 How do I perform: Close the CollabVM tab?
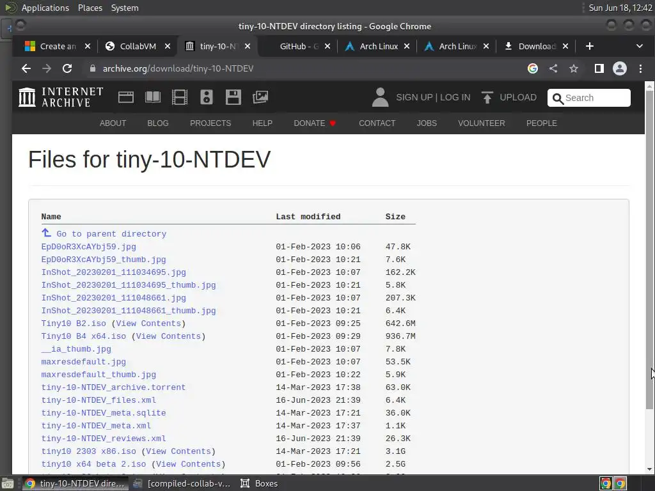[x=168, y=46]
